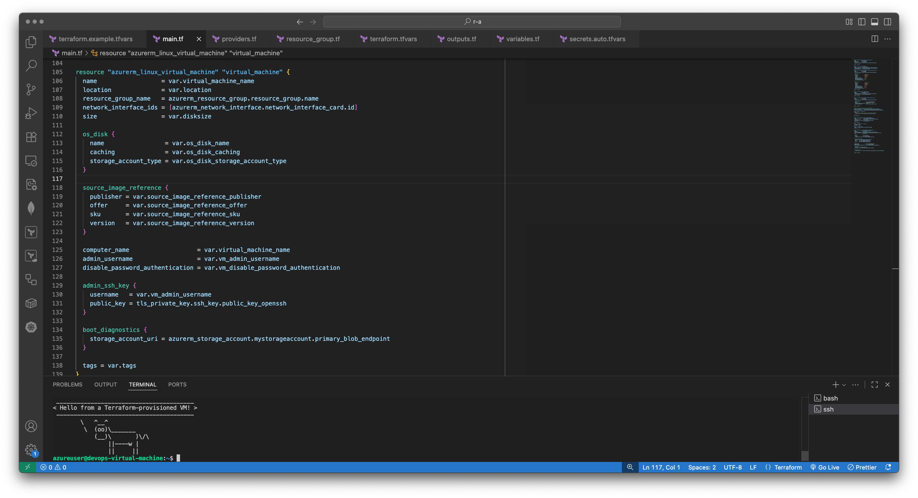Open the Source Control view

point(31,89)
